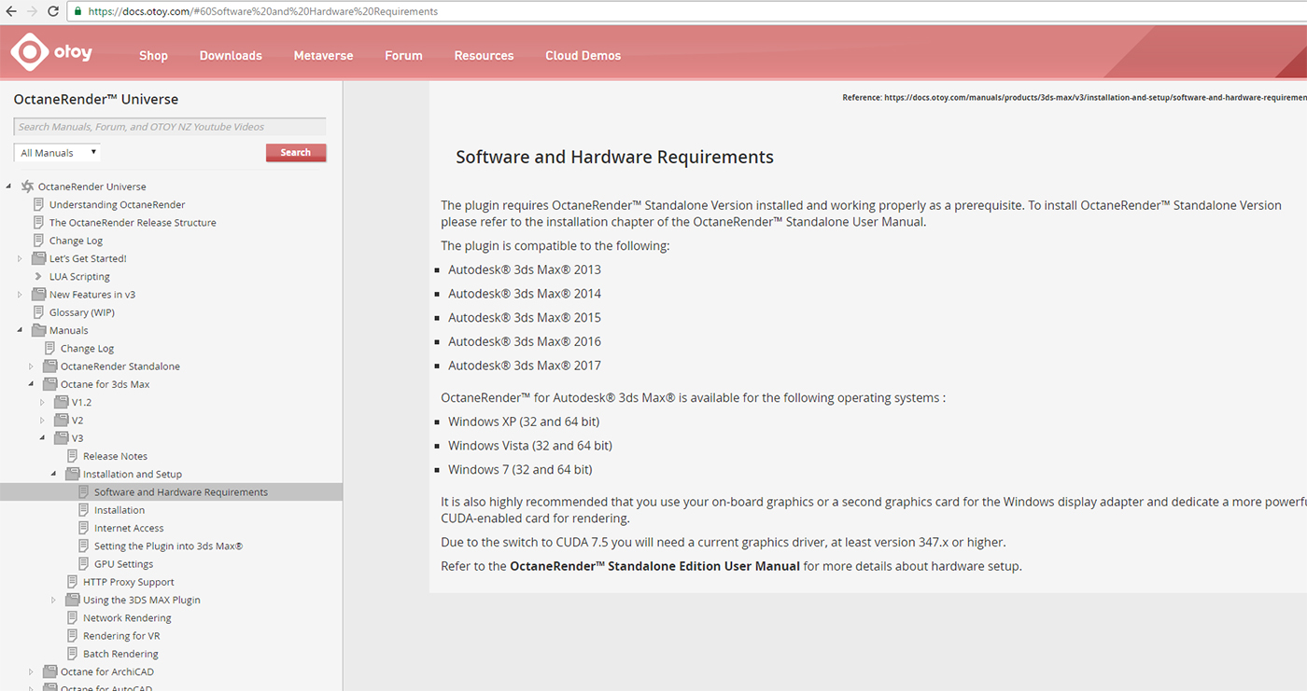Collapse the Octane for 3ds Max node
Screen dimensions: 1307x691
(31, 384)
